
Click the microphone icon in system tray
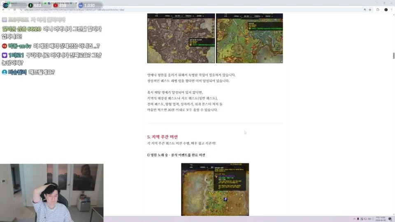pyautogui.click(x=358, y=219)
